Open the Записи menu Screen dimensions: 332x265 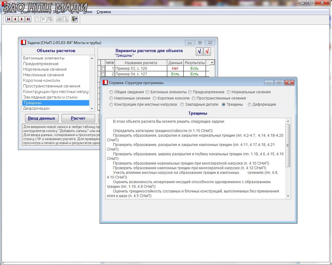tap(10, 12)
